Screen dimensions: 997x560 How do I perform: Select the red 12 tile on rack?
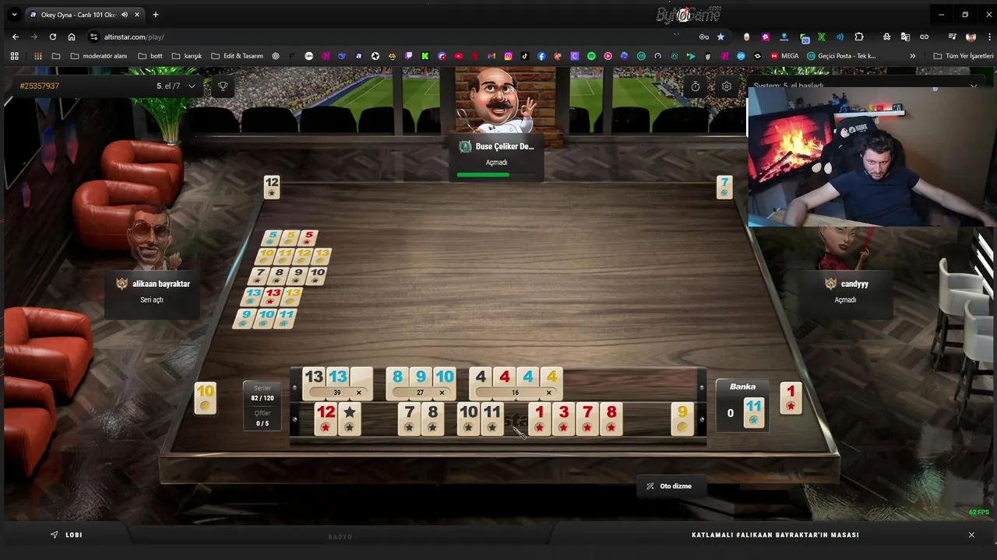click(326, 418)
